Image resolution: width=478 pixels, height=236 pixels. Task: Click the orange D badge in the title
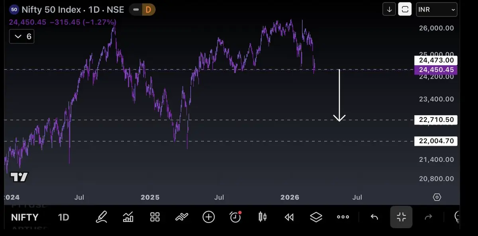[x=148, y=10]
